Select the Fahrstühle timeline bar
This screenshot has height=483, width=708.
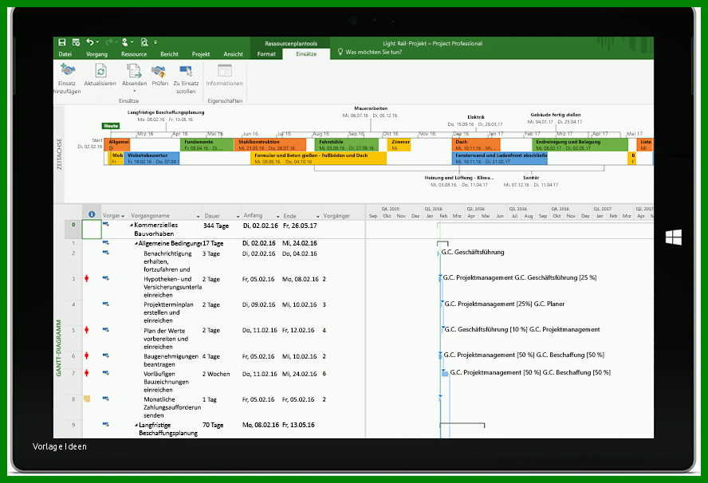(x=346, y=145)
